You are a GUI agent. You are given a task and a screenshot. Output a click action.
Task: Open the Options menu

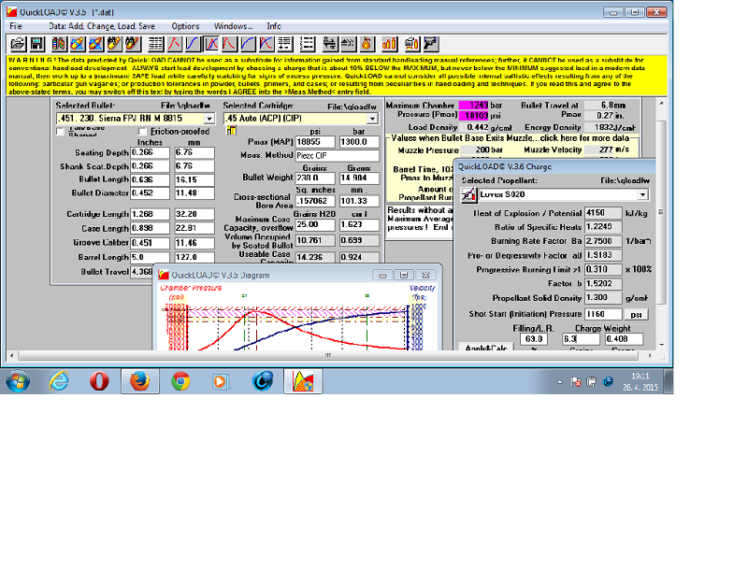185,26
